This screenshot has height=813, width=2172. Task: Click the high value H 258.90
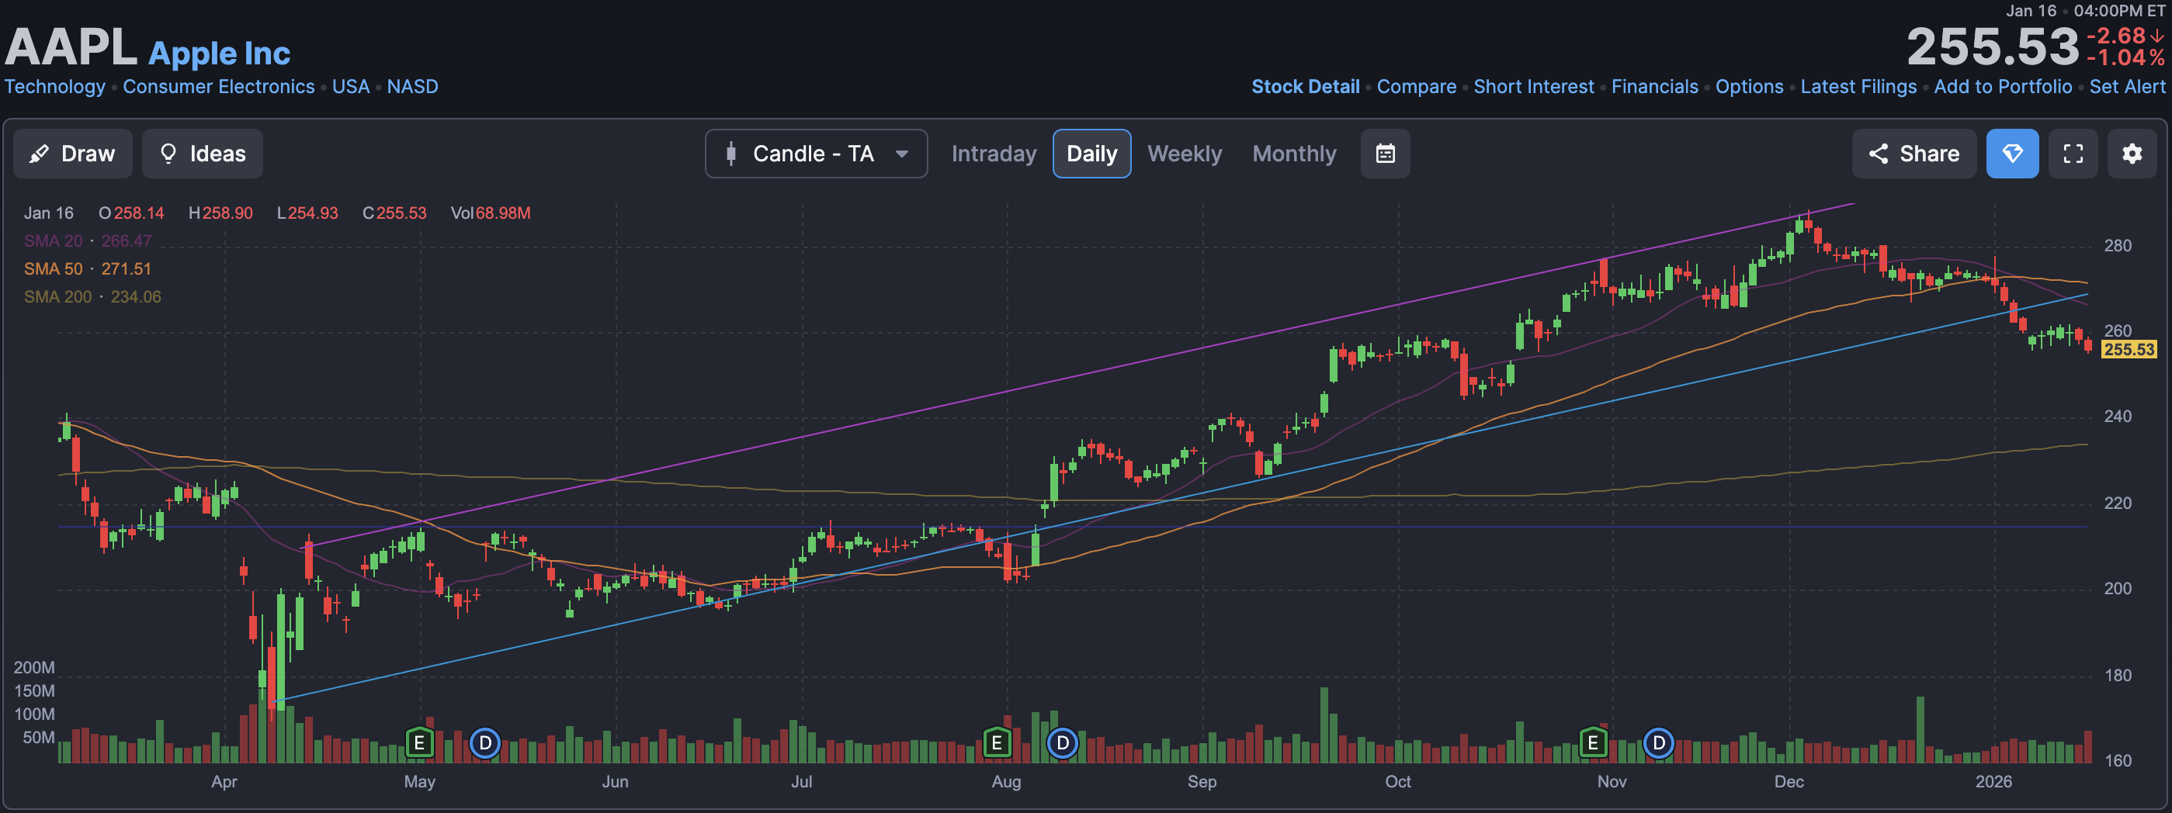pos(221,213)
